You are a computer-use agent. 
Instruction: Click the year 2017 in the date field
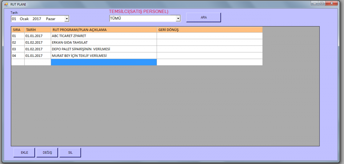(37, 19)
